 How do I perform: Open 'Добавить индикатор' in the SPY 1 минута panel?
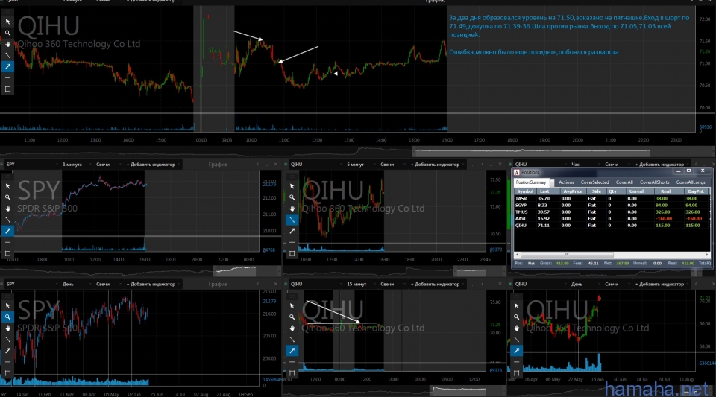[152, 164]
